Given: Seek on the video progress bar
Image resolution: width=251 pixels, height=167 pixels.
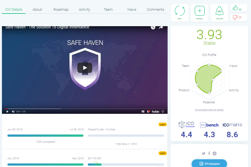Looking at the screenshot, I should (x=85, y=109).
